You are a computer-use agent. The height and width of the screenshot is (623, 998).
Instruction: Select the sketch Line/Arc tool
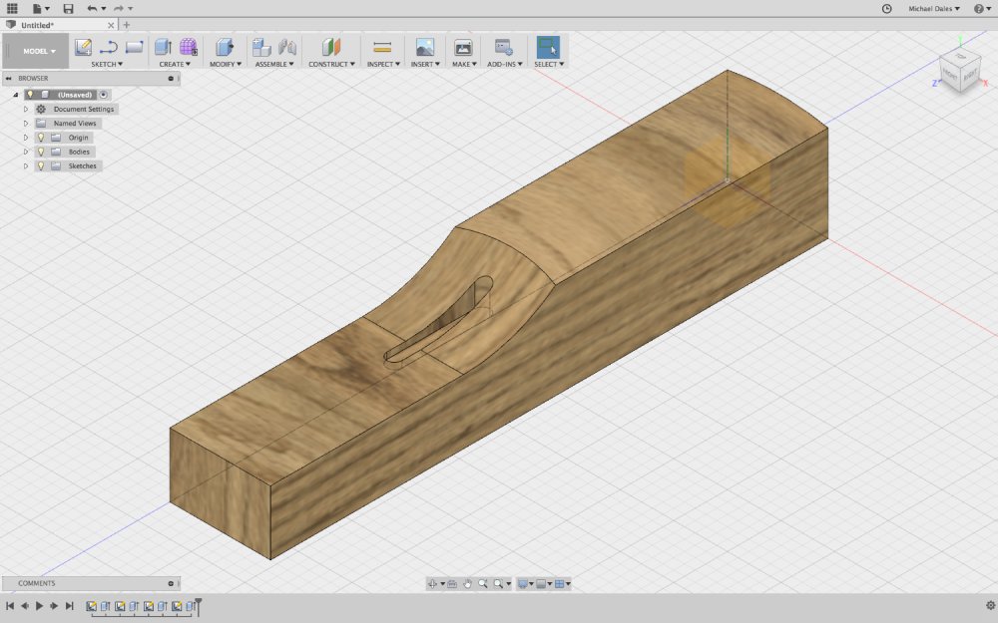108,47
